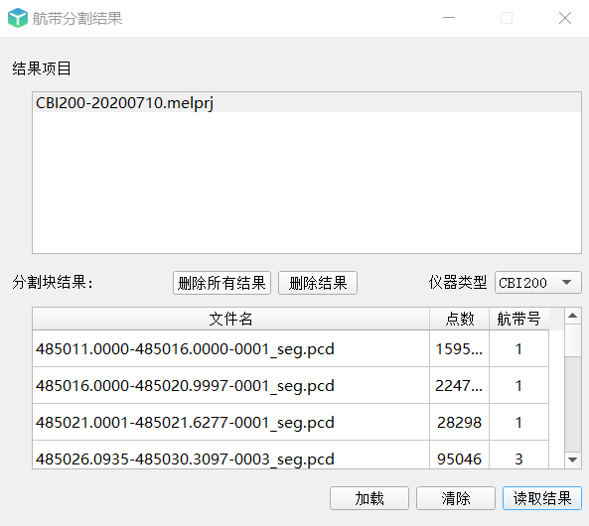Screen dimensions: 589x526
Task: Click the scrollbar up arrow in results table
Action: click(572, 317)
